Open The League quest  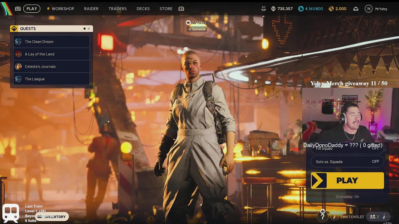[51, 79]
